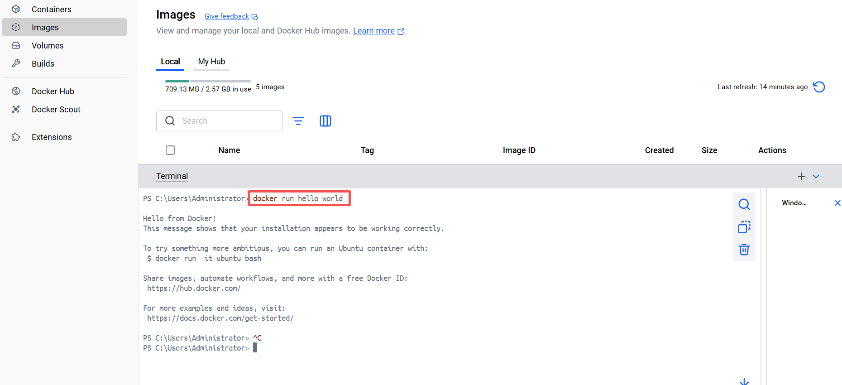The height and width of the screenshot is (385, 842).
Task: Sort by the Created column header
Action: [659, 150]
